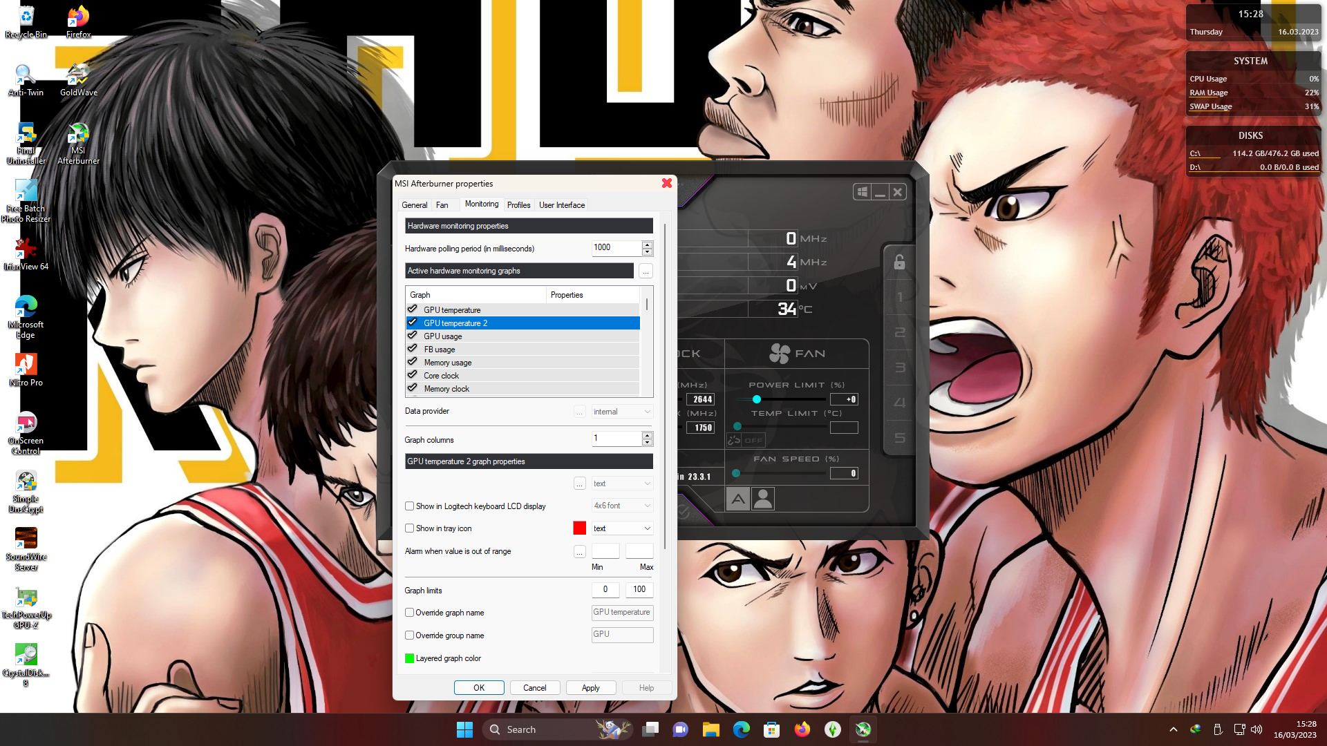This screenshot has width=1327, height=746.
Task: Open the User Interface tab
Action: click(x=561, y=205)
